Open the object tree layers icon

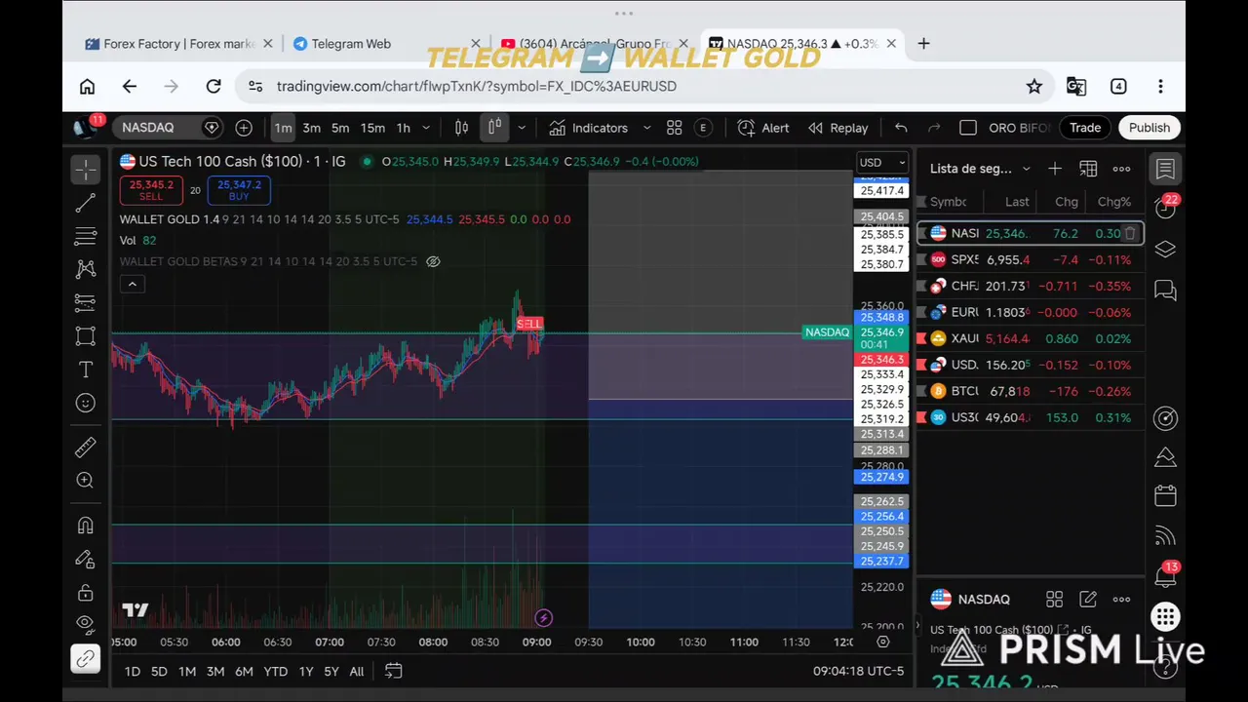point(1165,250)
